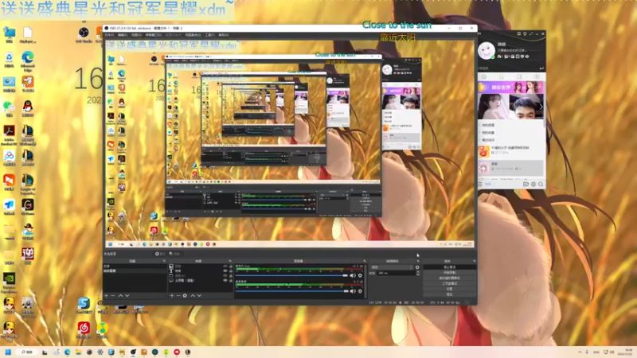The image size is (637, 358).
Task: Click Settings button in OBS Controls
Action: 449,289
